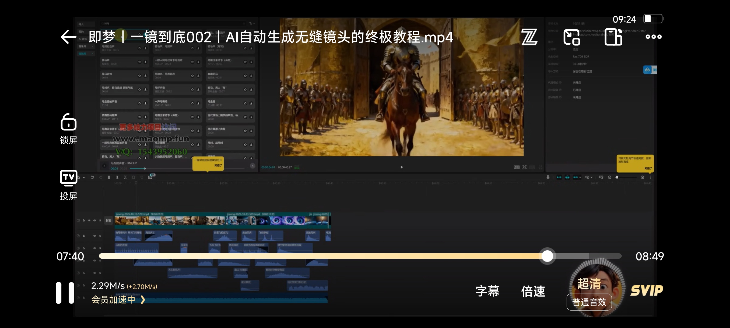Click the video title ending in .mp4
730x328 pixels.
pyautogui.click(x=271, y=37)
